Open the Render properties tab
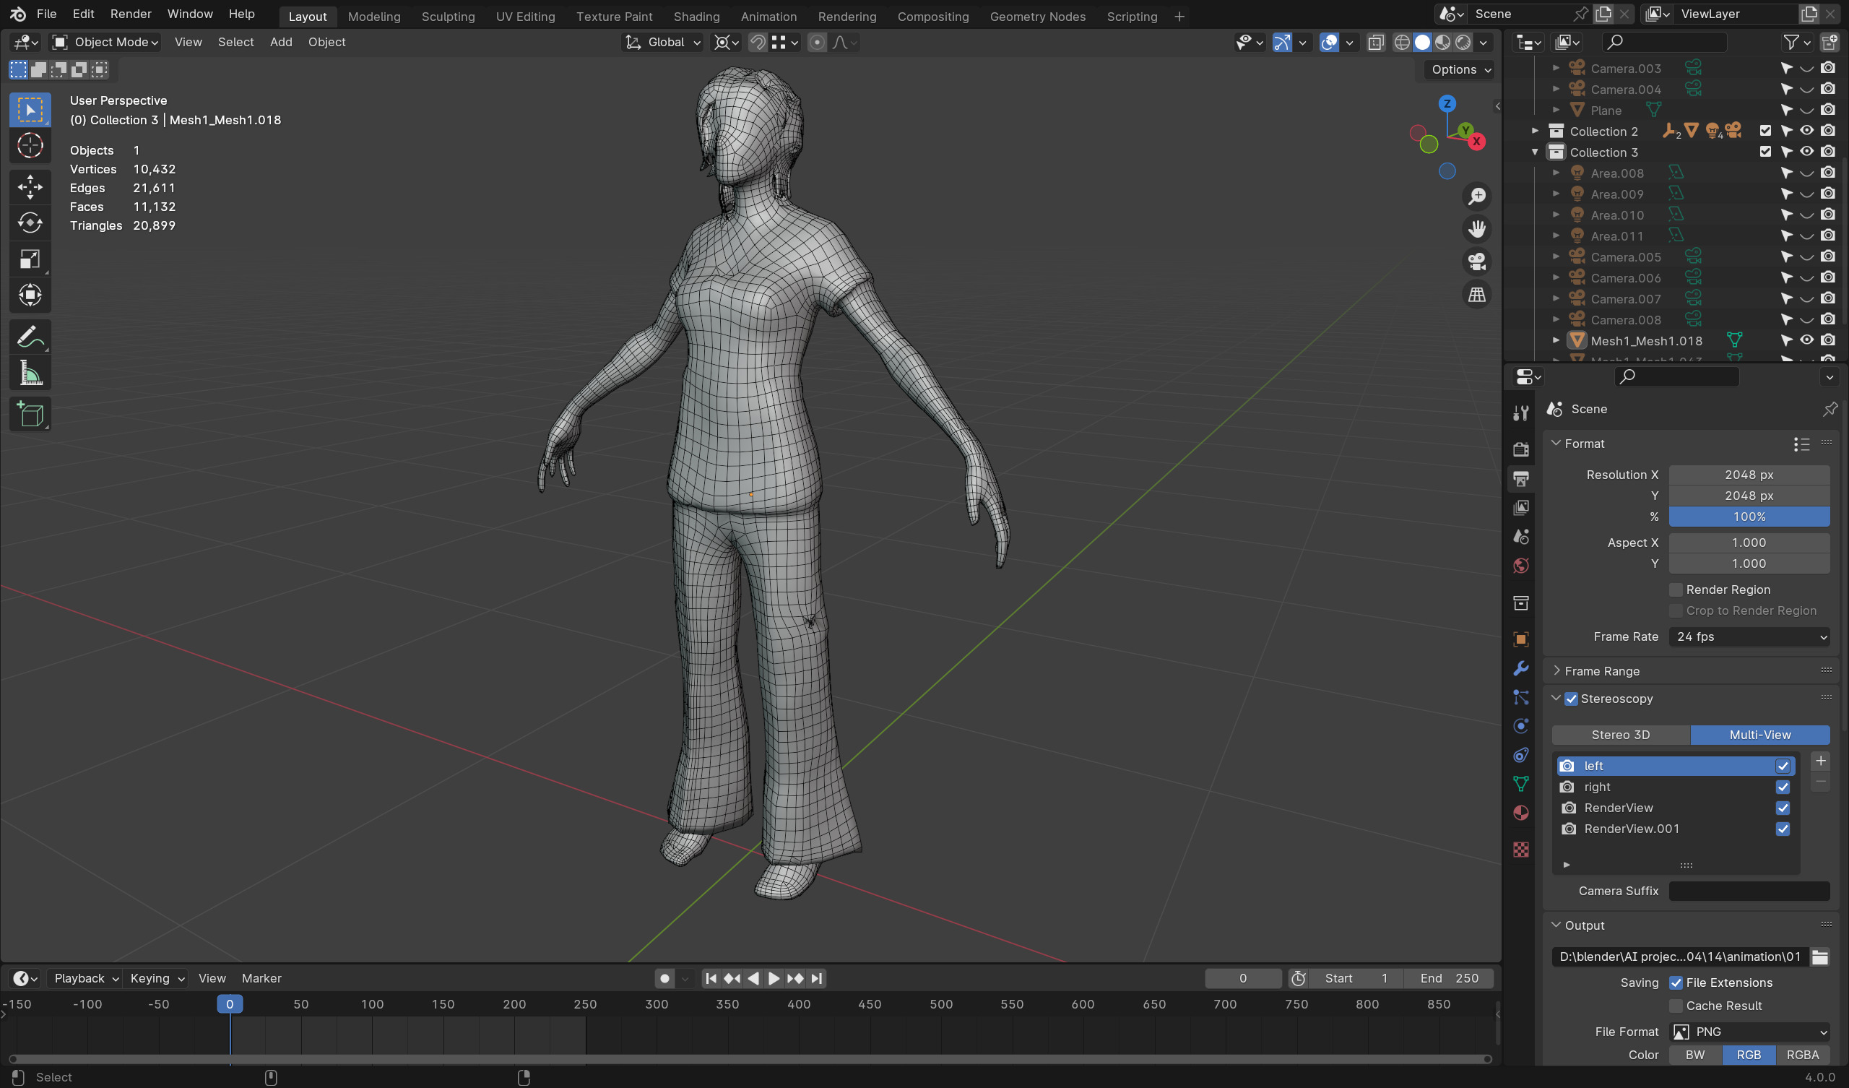The height and width of the screenshot is (1088, 1849). click(1520, 449)
